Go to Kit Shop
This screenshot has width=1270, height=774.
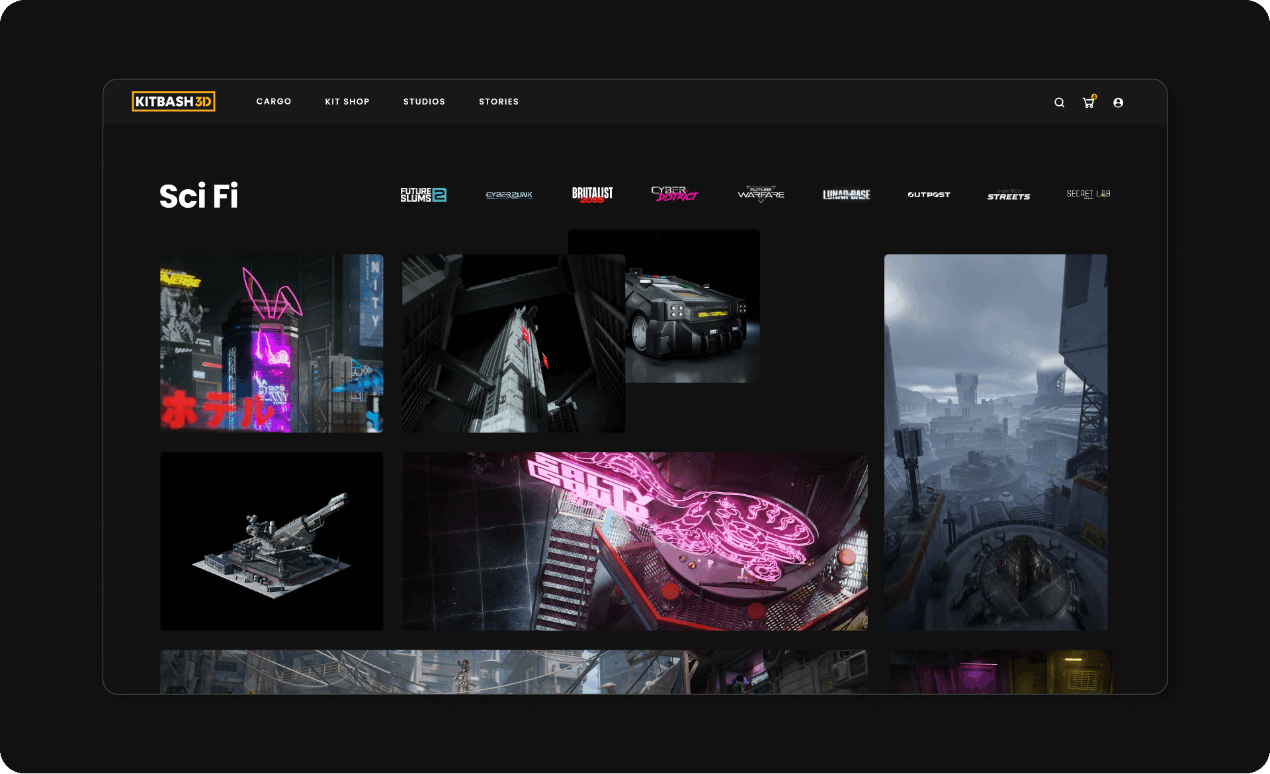[x=347, y=101]
